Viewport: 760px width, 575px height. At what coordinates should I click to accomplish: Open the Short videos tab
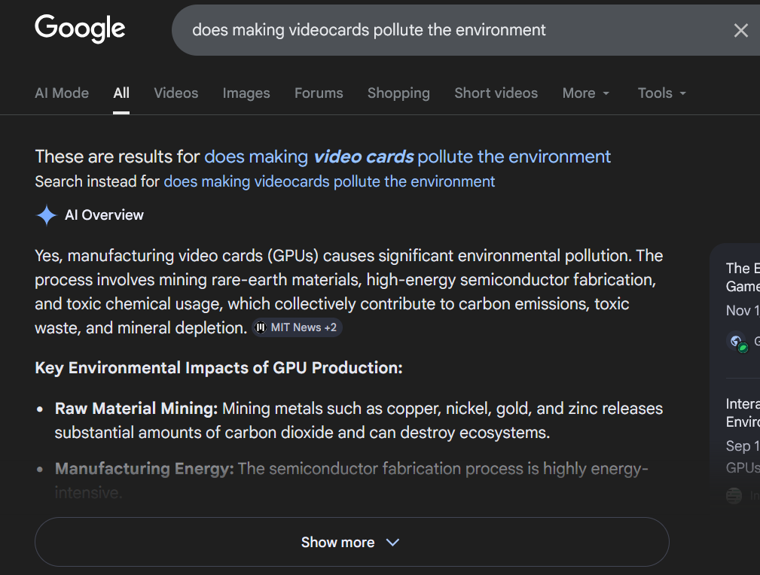tap(496, 93)
